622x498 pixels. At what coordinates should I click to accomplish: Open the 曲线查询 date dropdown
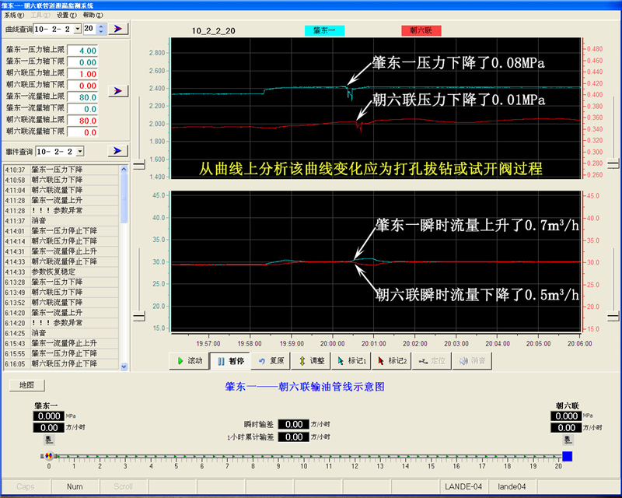tap(76, 29)
